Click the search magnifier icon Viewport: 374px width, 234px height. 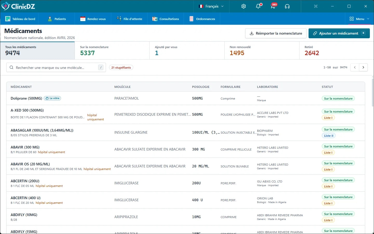[x=11, y=68]
